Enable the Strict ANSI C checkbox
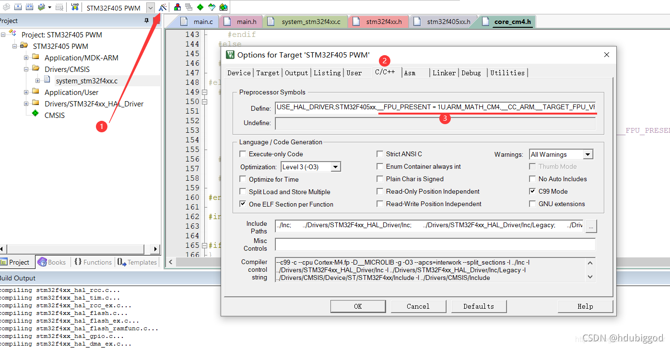Image resolution: width=670 pixels, height=348 pixels. pos(380,154)
